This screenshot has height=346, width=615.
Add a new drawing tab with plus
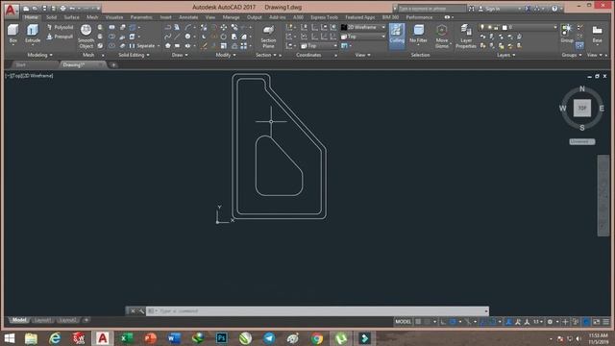click(x=113, y=65)
